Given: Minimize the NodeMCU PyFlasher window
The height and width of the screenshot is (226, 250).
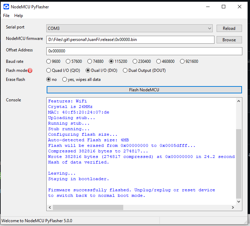Looking at the screenshot, I should point(208,7).
